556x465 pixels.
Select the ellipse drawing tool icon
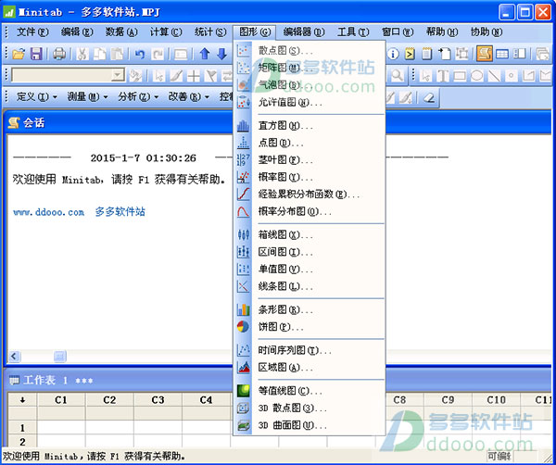click(x=476, y=75)
